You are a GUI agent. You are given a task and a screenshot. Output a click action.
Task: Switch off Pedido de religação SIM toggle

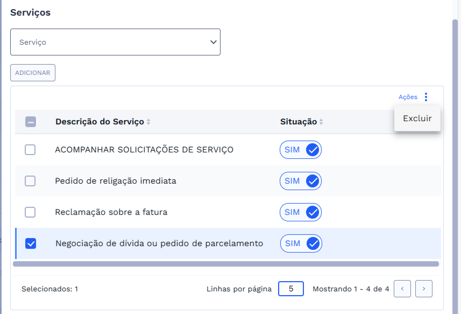pos(301,181)
